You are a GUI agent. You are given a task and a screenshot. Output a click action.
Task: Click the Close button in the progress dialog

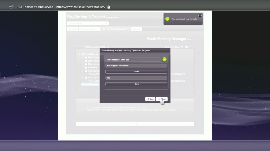162,99
